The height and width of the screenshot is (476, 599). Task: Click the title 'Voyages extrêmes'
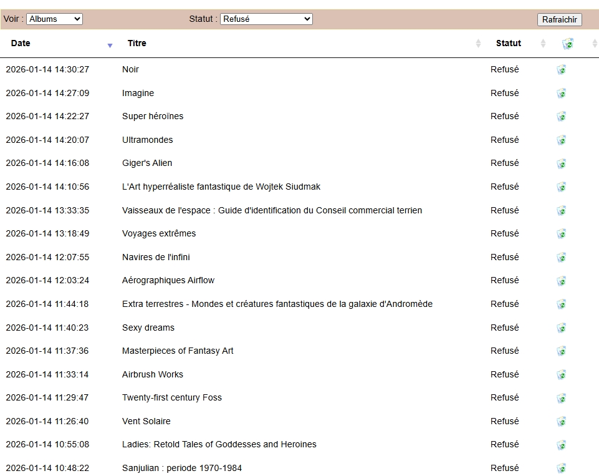coord(159,233)
